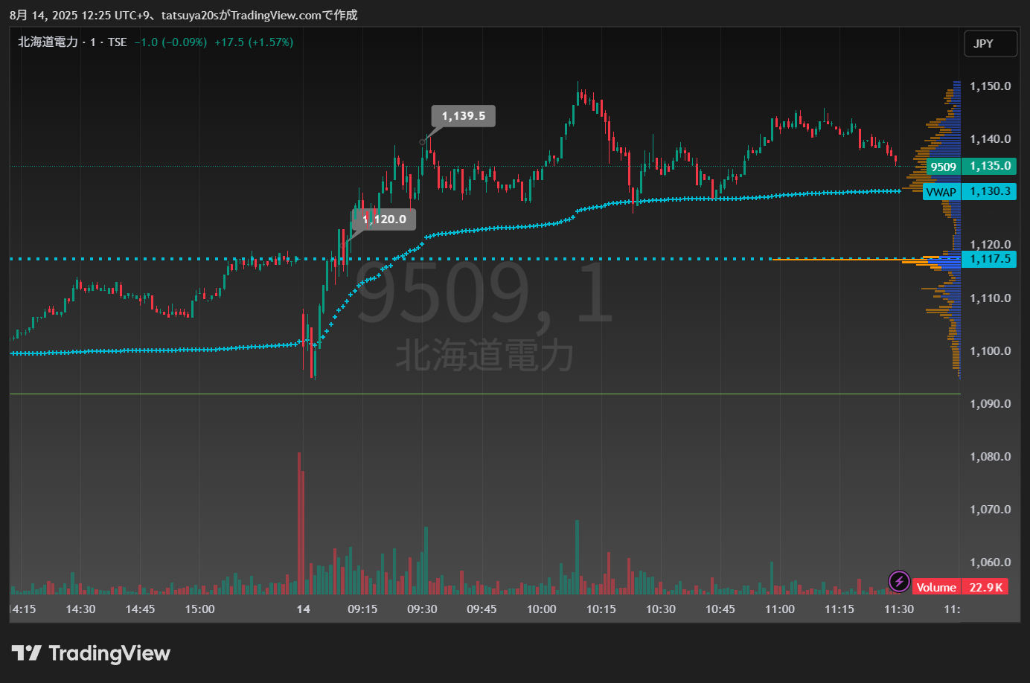1030x683 pixels.
Task: Click the 10:15 time axis label
Action: click(x=601, y=609)
